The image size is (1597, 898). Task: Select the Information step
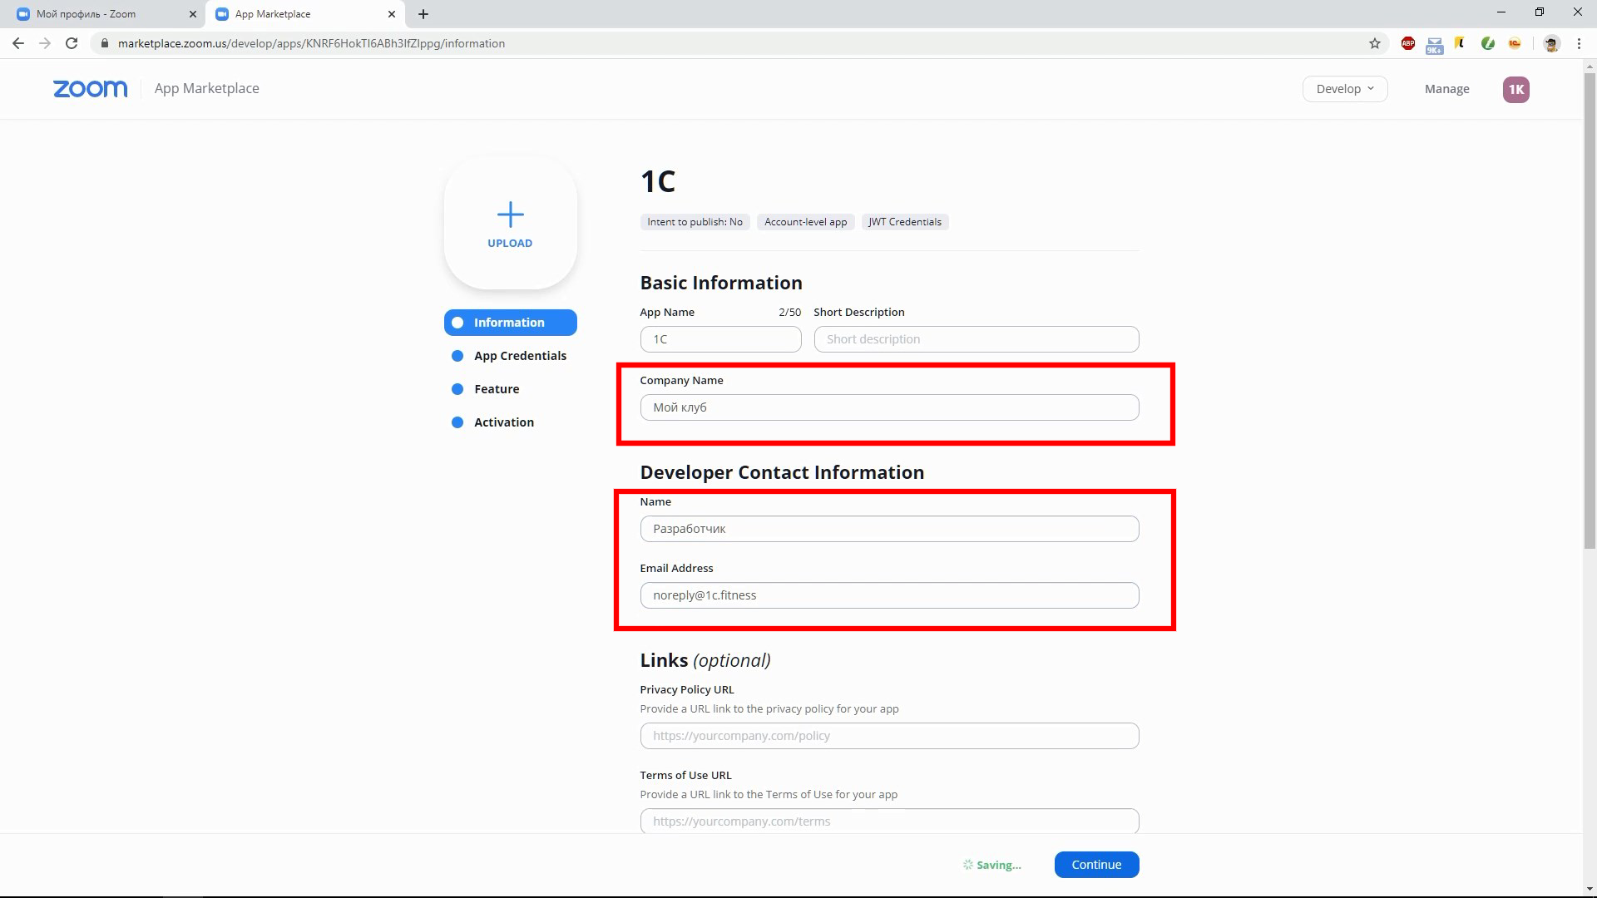(x=510, y=323)
